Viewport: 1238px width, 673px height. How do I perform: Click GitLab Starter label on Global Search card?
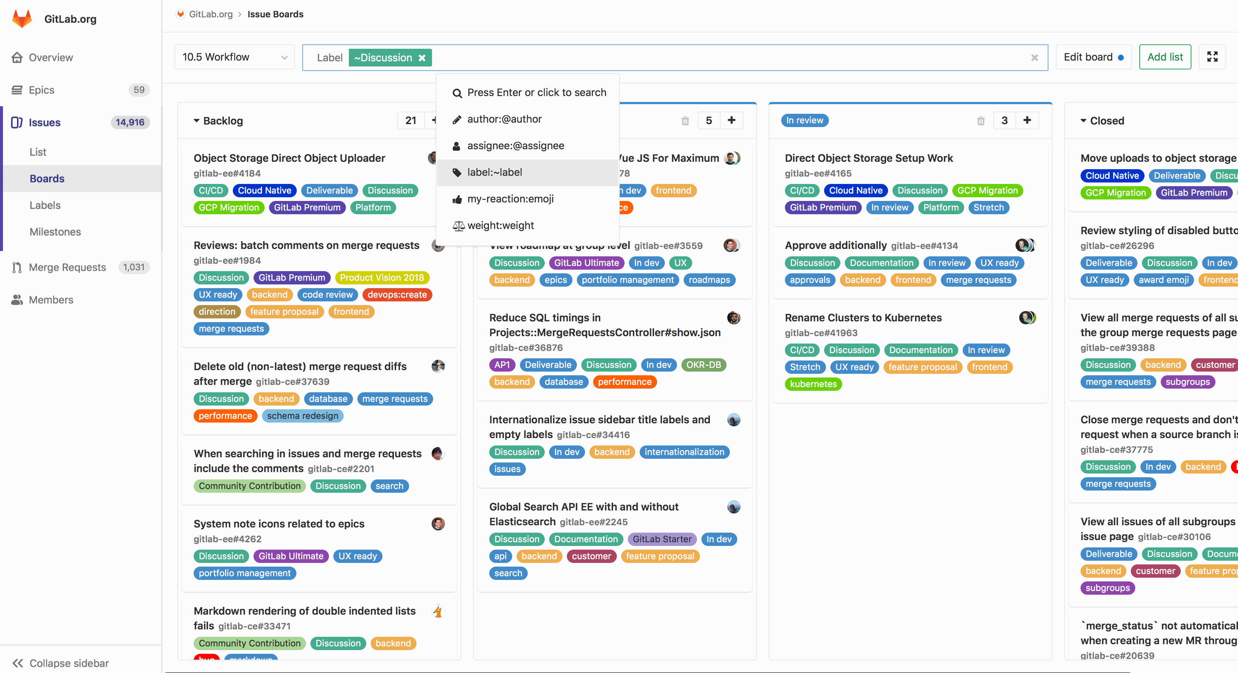click(x=662, y=539)
